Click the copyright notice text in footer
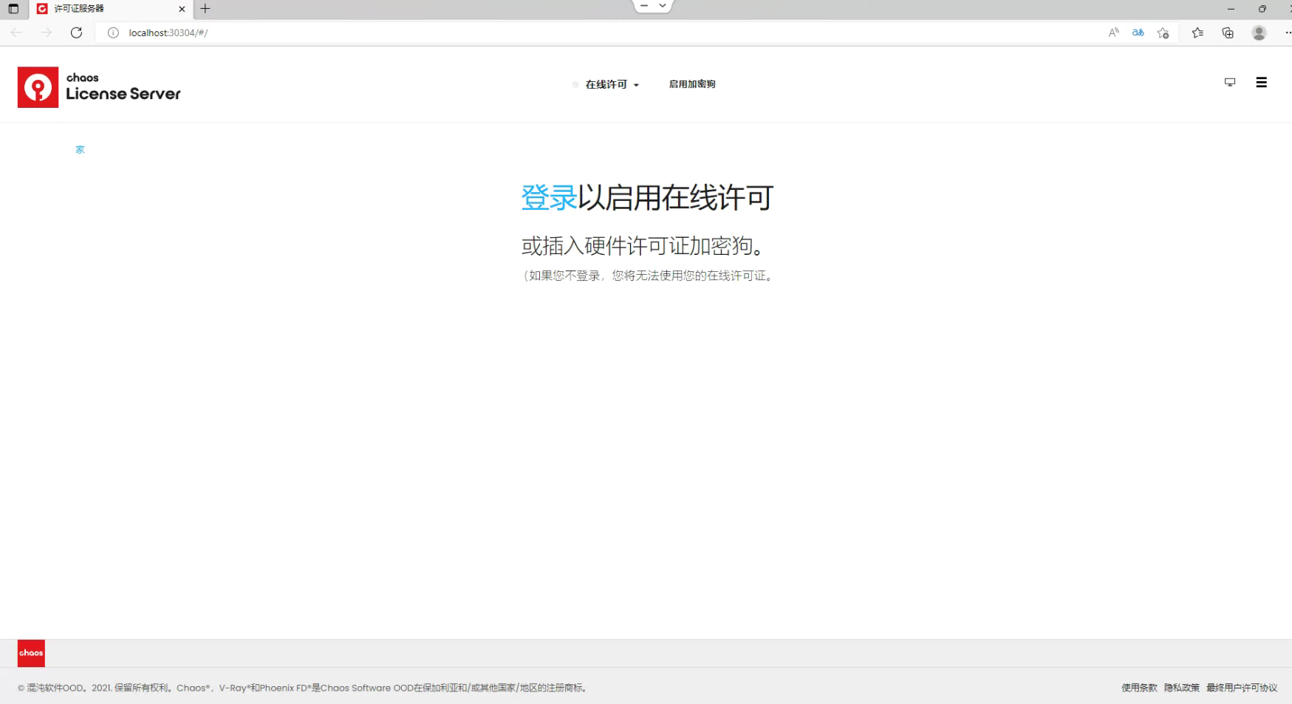 pos(303,688)
